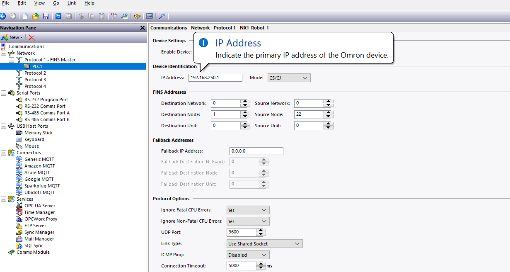
Task: Open the File menu
Action: click(x=6, y=3)
